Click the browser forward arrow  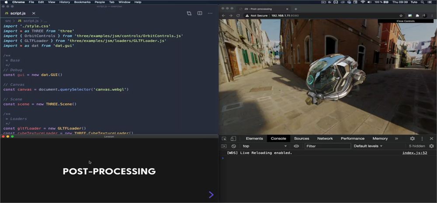pos(231,16)
